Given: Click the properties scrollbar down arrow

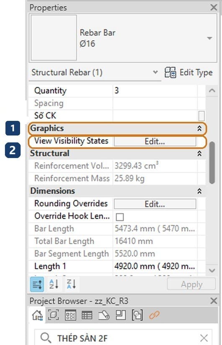Looking at the screenshot, I should 212,270.
